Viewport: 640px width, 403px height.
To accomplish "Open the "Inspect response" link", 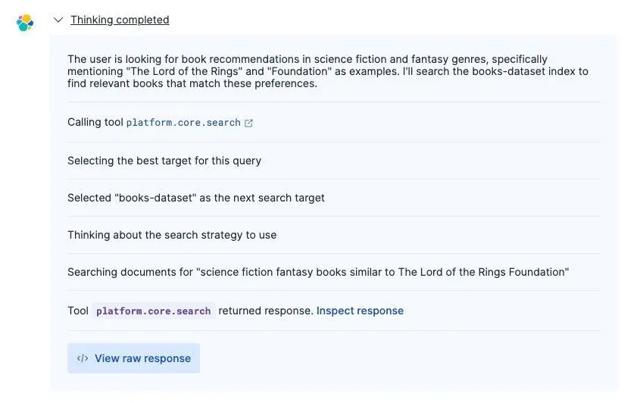I will click(360, 311).
